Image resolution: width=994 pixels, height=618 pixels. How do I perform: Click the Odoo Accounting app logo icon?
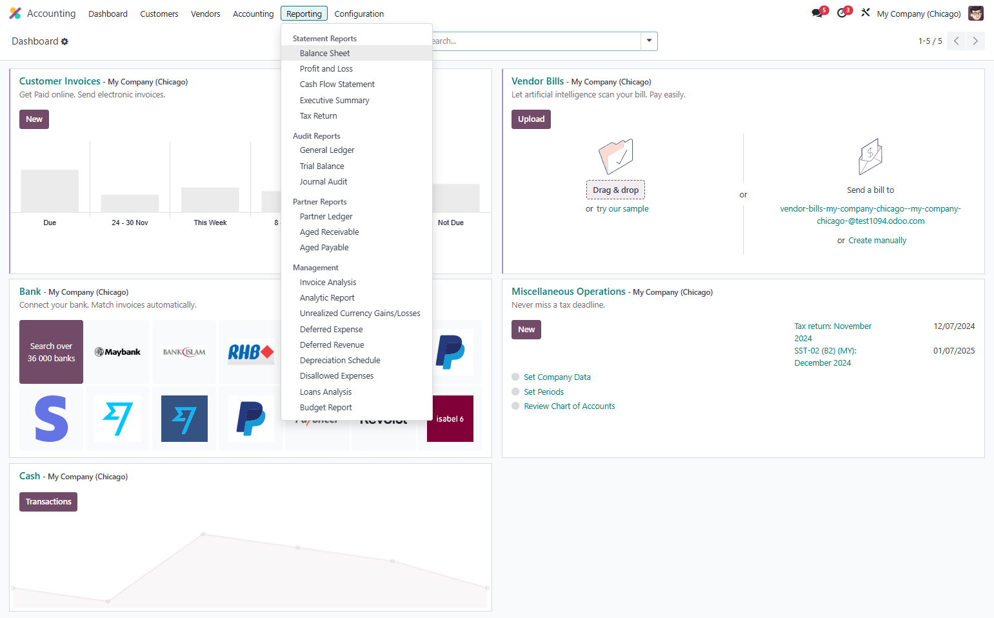click(15, 14)
